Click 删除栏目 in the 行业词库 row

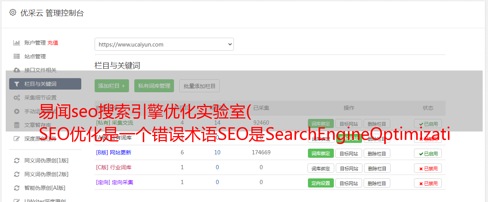click(x=377, y=168)
